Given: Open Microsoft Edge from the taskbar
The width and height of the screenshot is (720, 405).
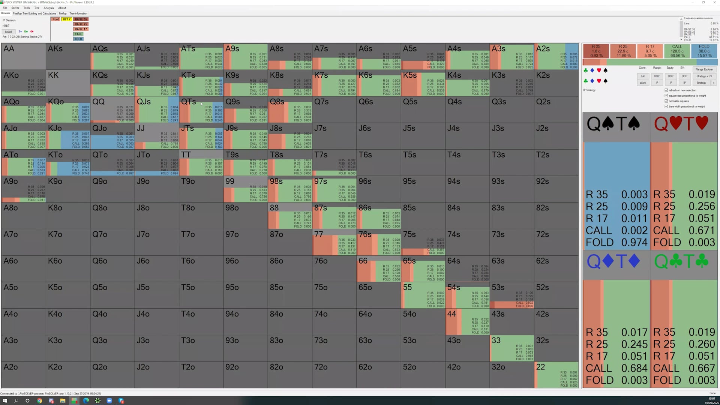Looking at the screenshot, I should point(86,401).
